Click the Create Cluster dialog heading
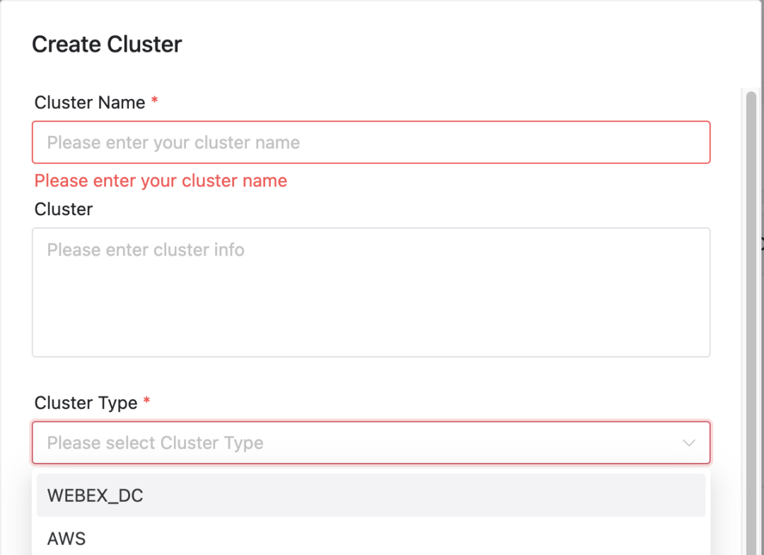764x555 pixels. (107, 45)
